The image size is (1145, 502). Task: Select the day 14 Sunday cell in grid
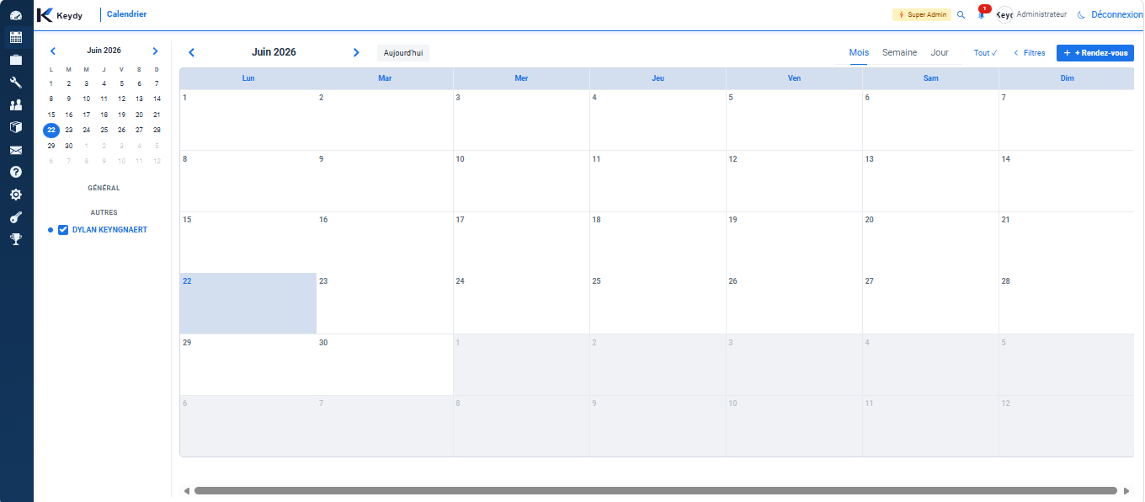pyautogui.click(x=1067, y=181)
